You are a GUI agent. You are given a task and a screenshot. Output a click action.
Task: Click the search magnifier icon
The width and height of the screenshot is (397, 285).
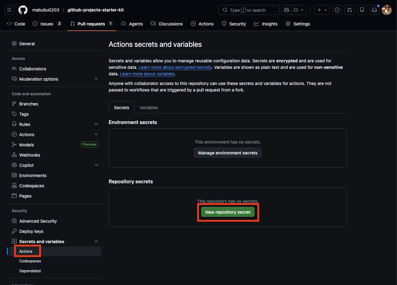click(x=225, y=10)
